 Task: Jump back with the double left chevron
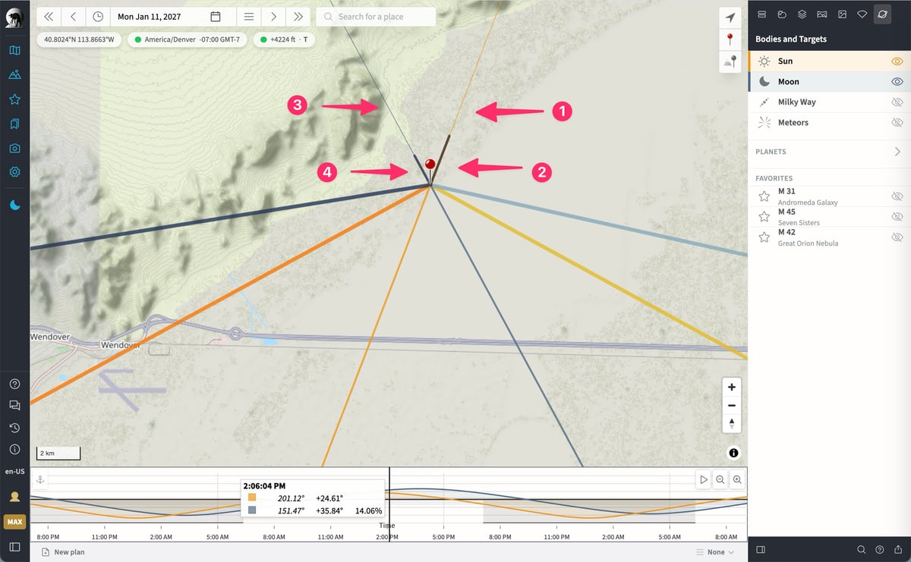coord(49,17)
